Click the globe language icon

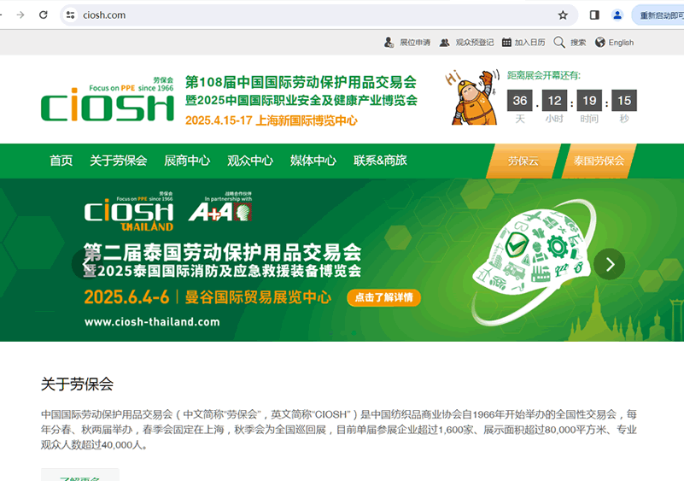(599, 43)
